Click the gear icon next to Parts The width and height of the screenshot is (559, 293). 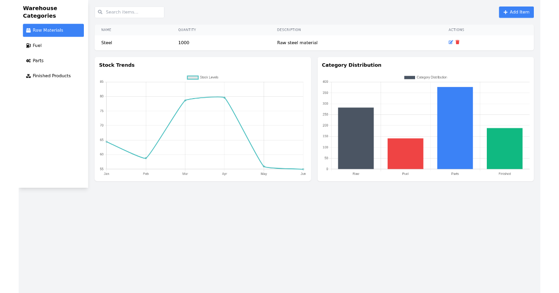point(27,60)
